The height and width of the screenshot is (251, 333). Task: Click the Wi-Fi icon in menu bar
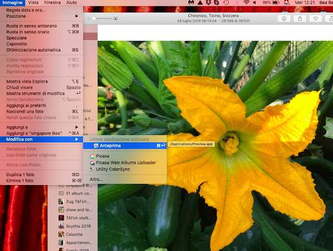pos(246,3)
